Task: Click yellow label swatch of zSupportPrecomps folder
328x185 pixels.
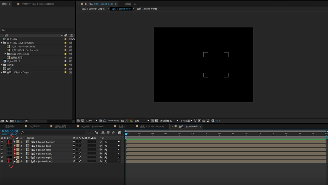Action: pyautogui.click(x=66, y=54)
